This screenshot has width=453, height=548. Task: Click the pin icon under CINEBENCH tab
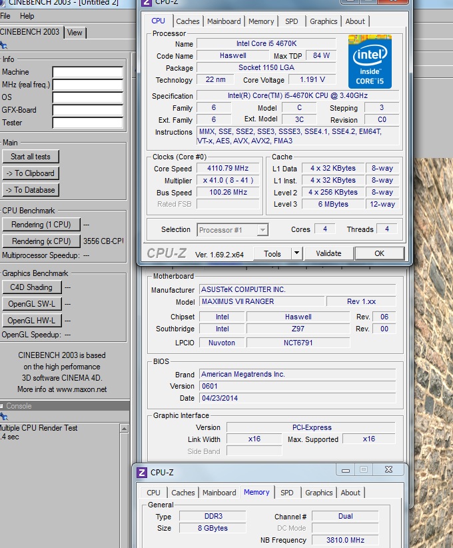[4, 45]
